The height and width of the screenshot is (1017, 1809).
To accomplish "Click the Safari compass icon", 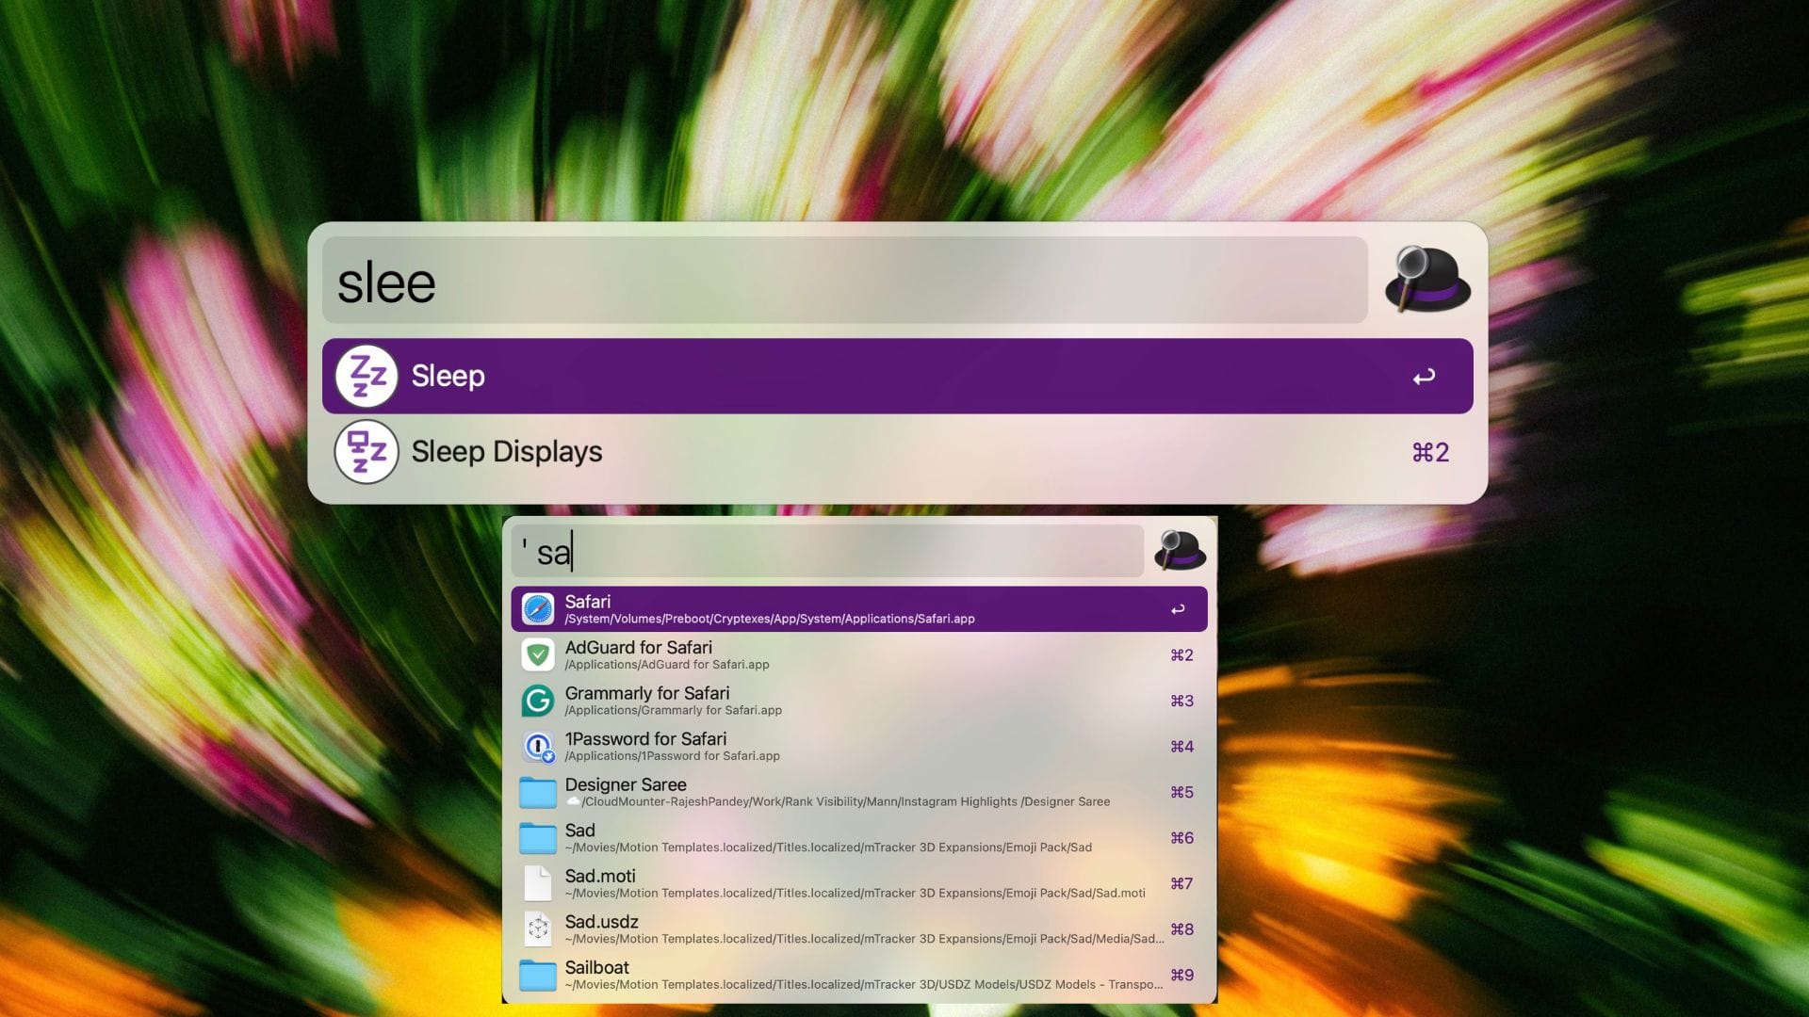I will click(x=538, y=608).
